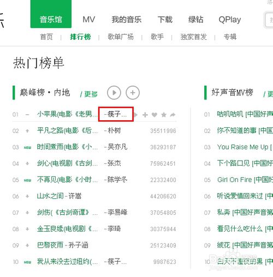Open song 平凡之路(电影《后...
Image resolution: width=273 pixels, height=277 pixels.
[67, 131]
